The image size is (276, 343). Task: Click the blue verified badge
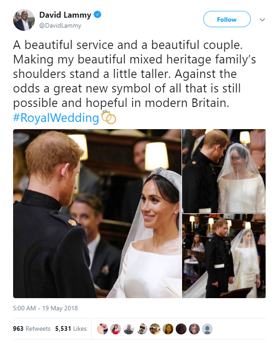click(x=97, y=14)
